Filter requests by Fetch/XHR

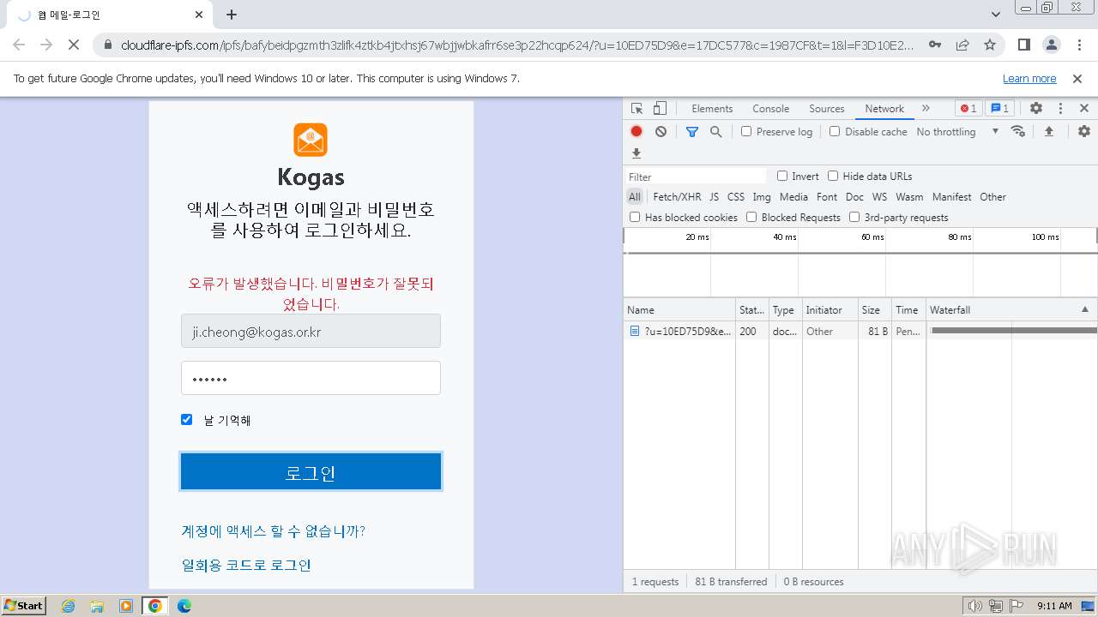(x=677, y=197)
